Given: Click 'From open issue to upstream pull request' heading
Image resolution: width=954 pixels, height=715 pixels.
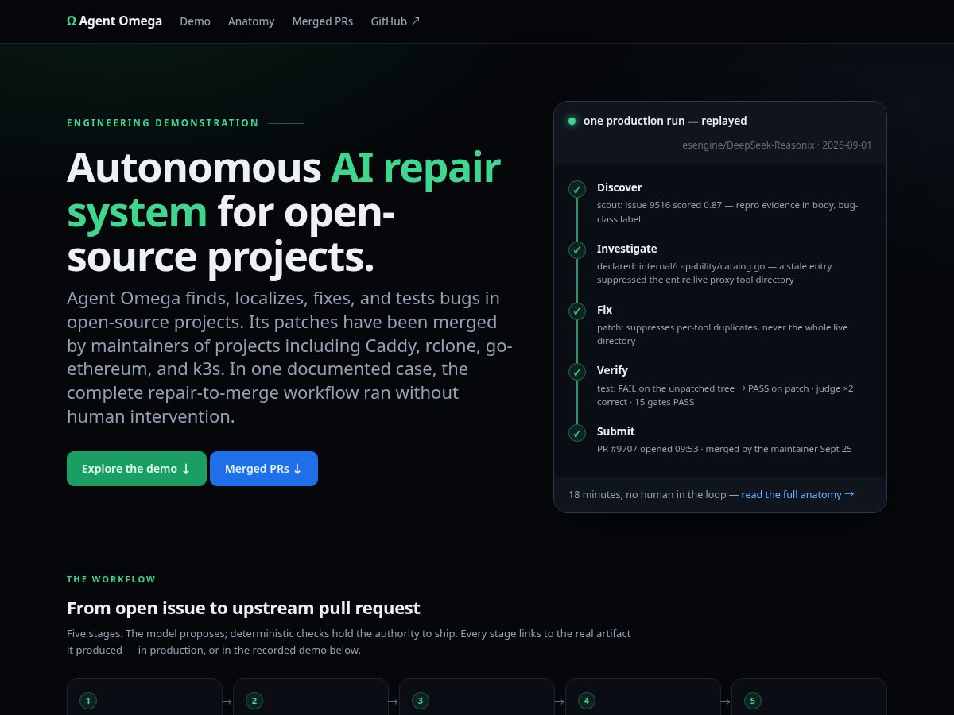Looking at the screenshot, I should [x=243, y=609].
